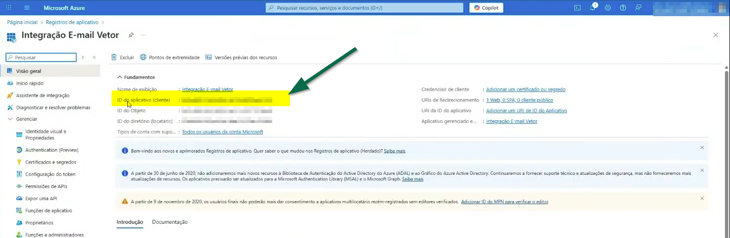Image resolution: width=730 pixels, height=238 pixels.
Task: Open the notifications bell
Action: click(x=593, y=8)
